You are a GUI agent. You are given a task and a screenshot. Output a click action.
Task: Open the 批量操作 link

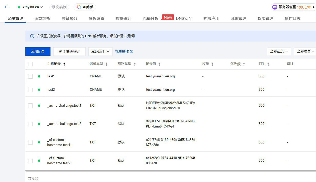[124, 51]
